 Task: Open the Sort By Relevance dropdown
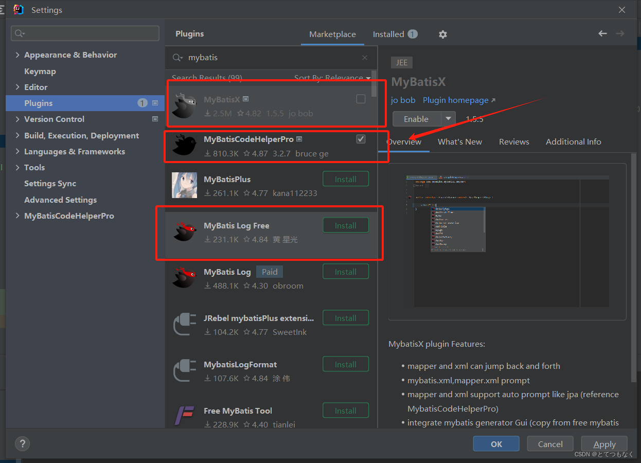point(332,78)
